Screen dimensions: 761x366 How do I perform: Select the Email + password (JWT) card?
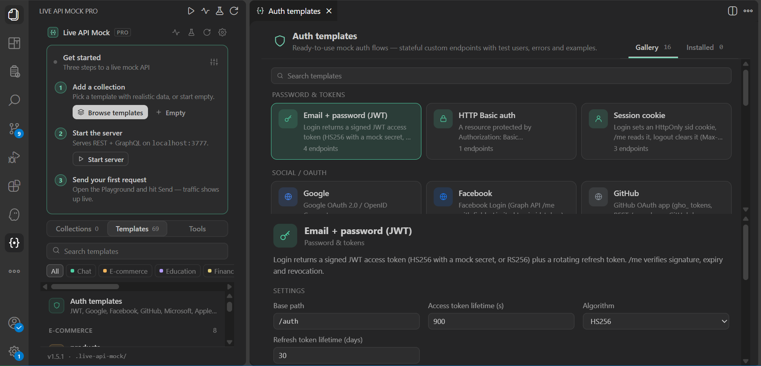(x=346, y=132)
